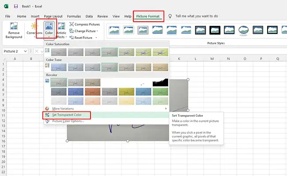Open the Corrections dropdown
Screen dimensions: 287x176
point(34,30)
